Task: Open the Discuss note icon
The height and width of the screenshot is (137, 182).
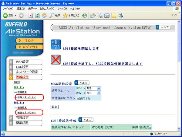Action: [x=114, y=16]
